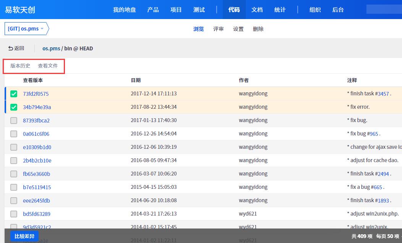Image resolution: width=402 pixels, height=243 pixels.
Task: Open the 查看文件 tab
Action: (48, 66)
